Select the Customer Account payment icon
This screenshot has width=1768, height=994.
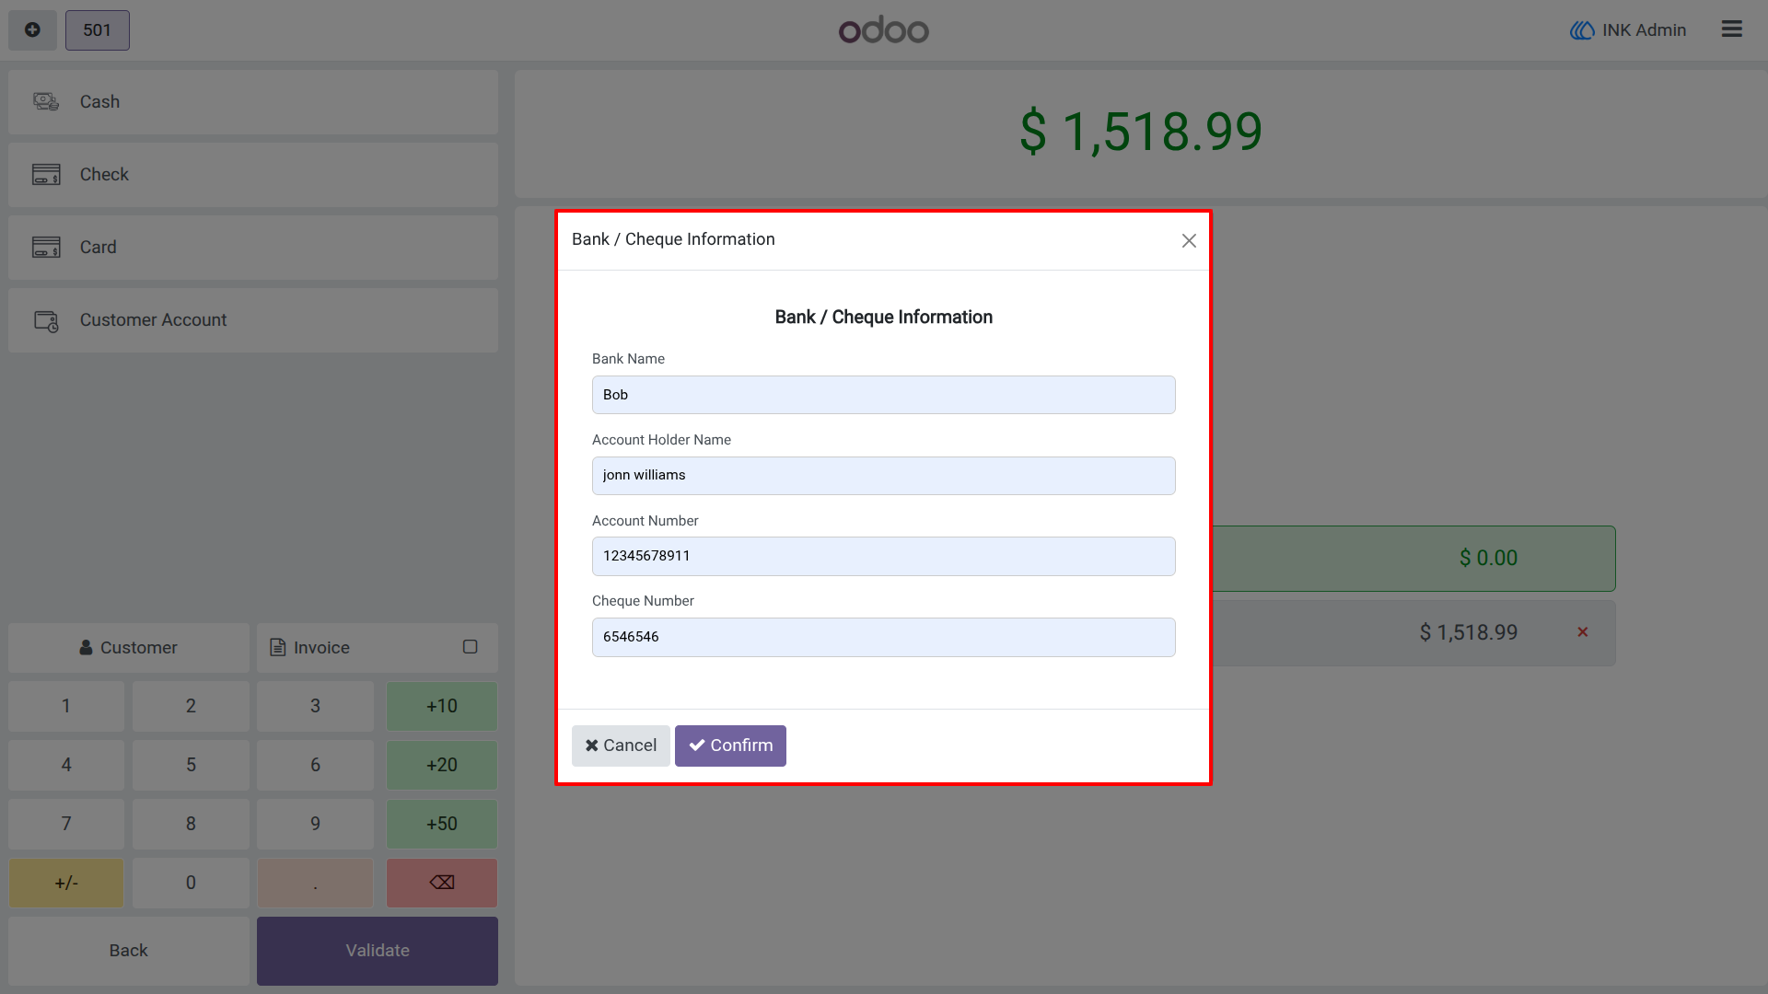(x=46, y=320)
